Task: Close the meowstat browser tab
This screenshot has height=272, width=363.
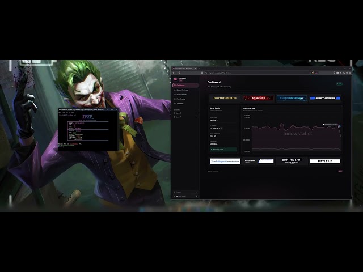Action: click(195, 69)
